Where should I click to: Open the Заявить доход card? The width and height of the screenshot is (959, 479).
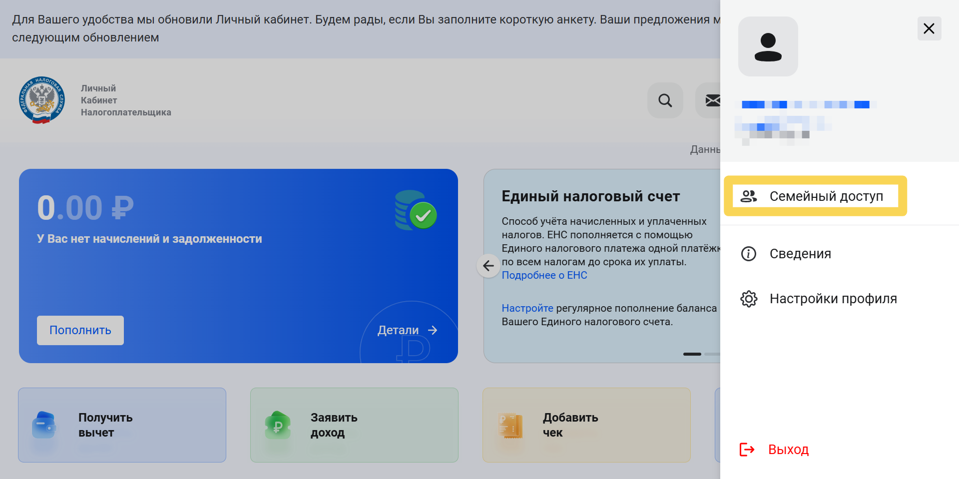[354, 425]
